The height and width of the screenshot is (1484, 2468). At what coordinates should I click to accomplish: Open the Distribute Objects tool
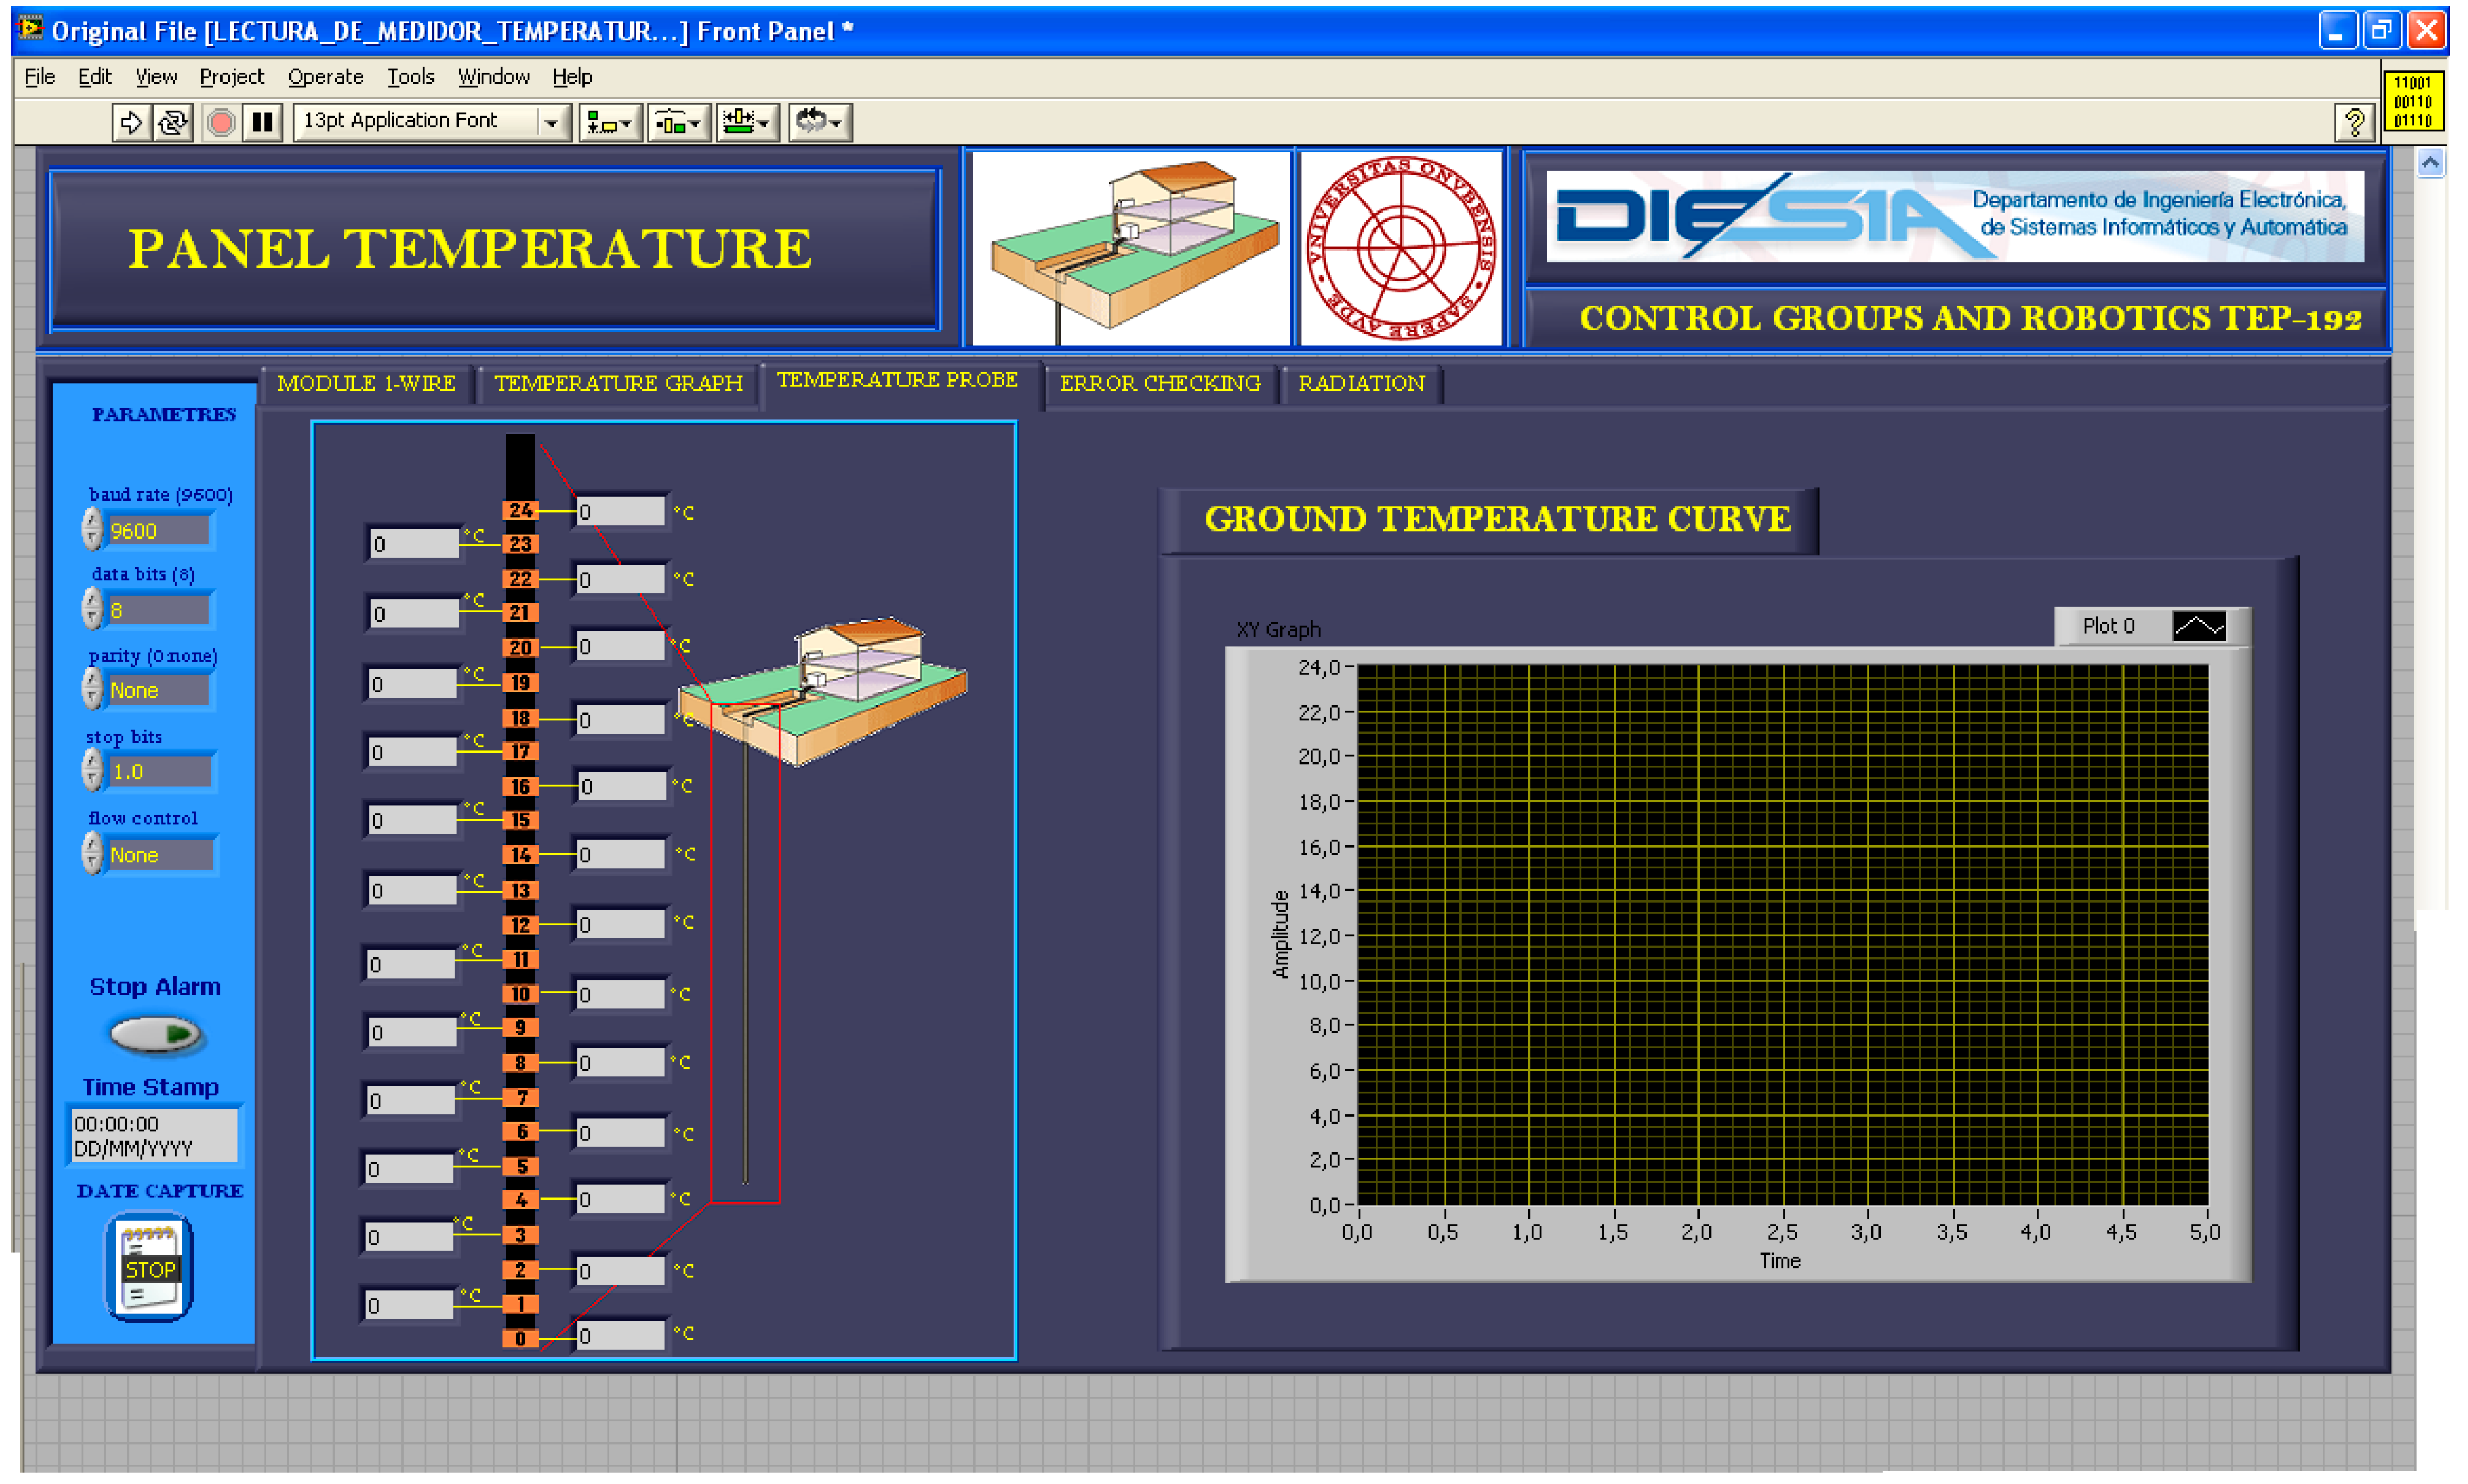(679, 122)
